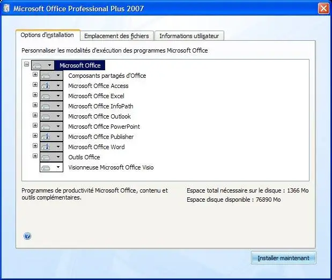This screenshot has height=280, width=332.
Task: Expand Microsoft Office PowerPoint node
Action: point(35,126)
